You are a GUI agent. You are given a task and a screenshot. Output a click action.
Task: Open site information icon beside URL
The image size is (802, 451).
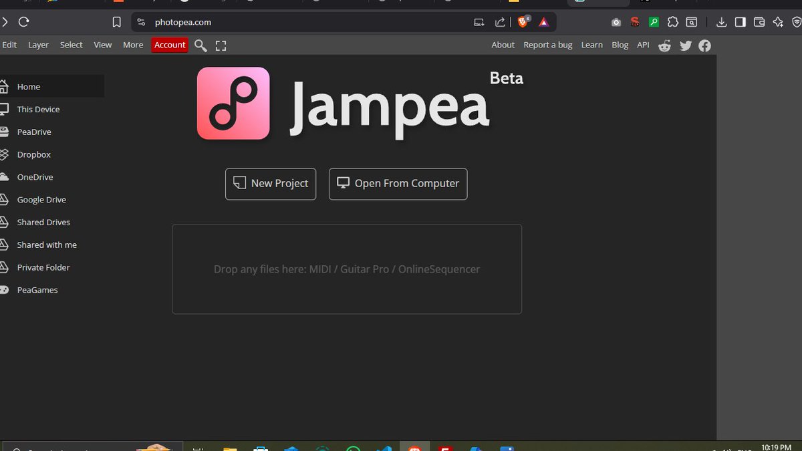[x=140, y=22]
